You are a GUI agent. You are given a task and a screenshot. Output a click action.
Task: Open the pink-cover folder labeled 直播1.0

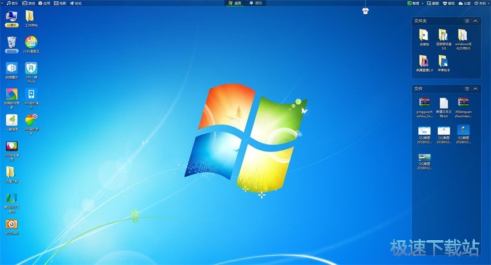(424, 63)
